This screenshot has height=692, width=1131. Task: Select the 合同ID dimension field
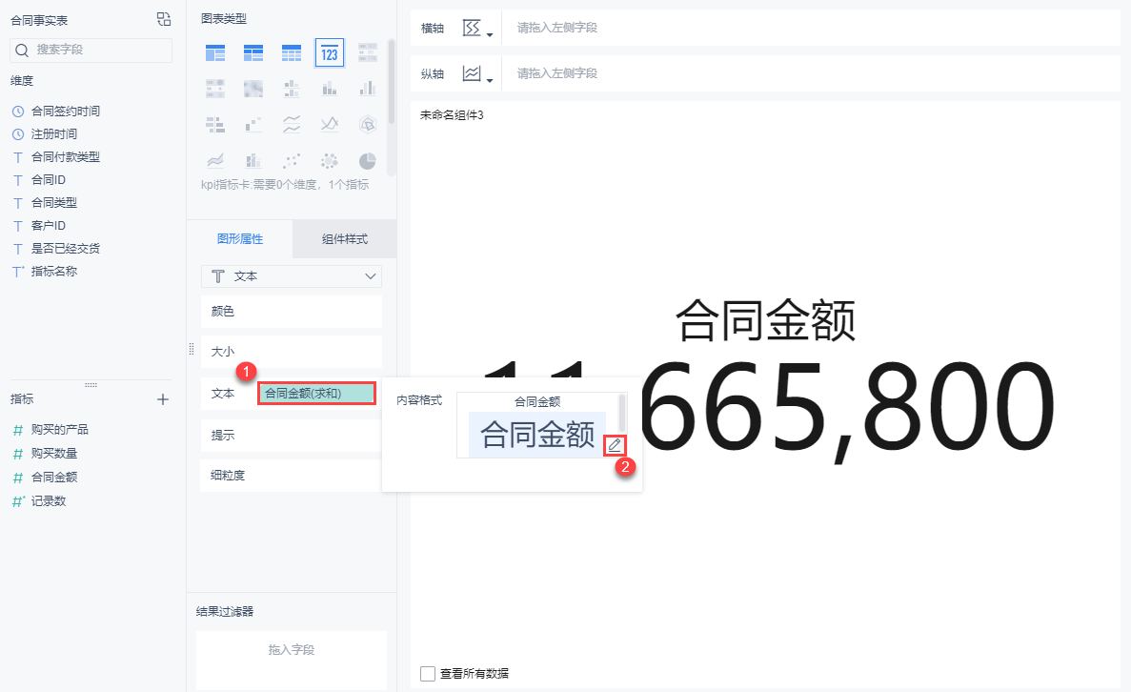click(x=49, y=180)
